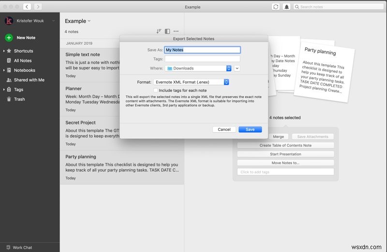Open Shortcuts in the sidebar
387x252 pixels.
[x=23, y=51]
